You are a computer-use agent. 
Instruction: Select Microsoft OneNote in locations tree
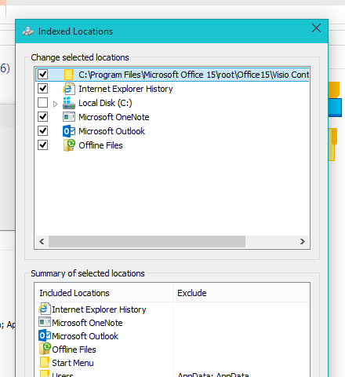point(114,117)
